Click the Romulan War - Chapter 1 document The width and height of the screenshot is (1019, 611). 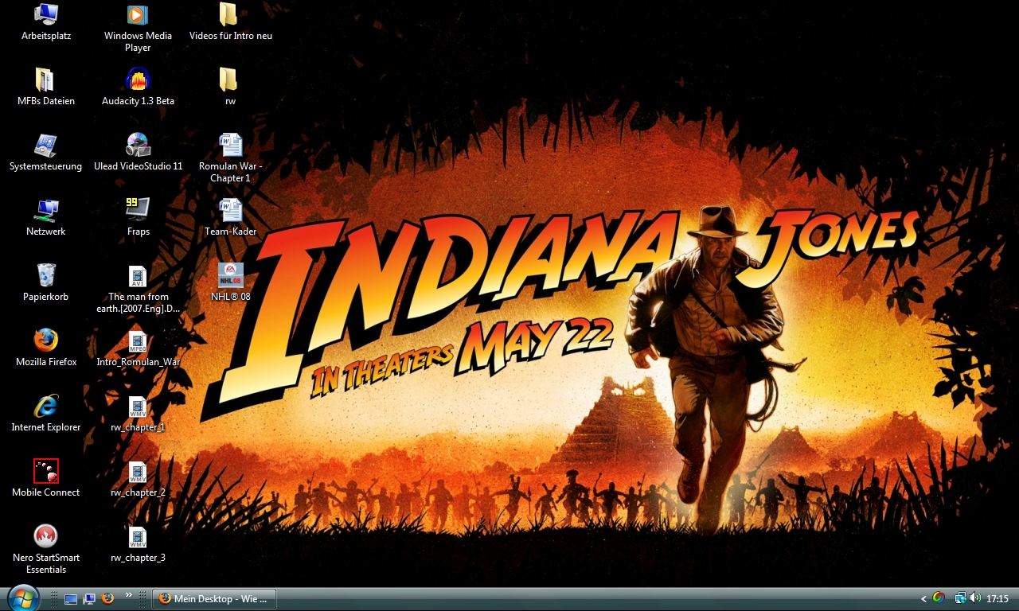point(230,145)
